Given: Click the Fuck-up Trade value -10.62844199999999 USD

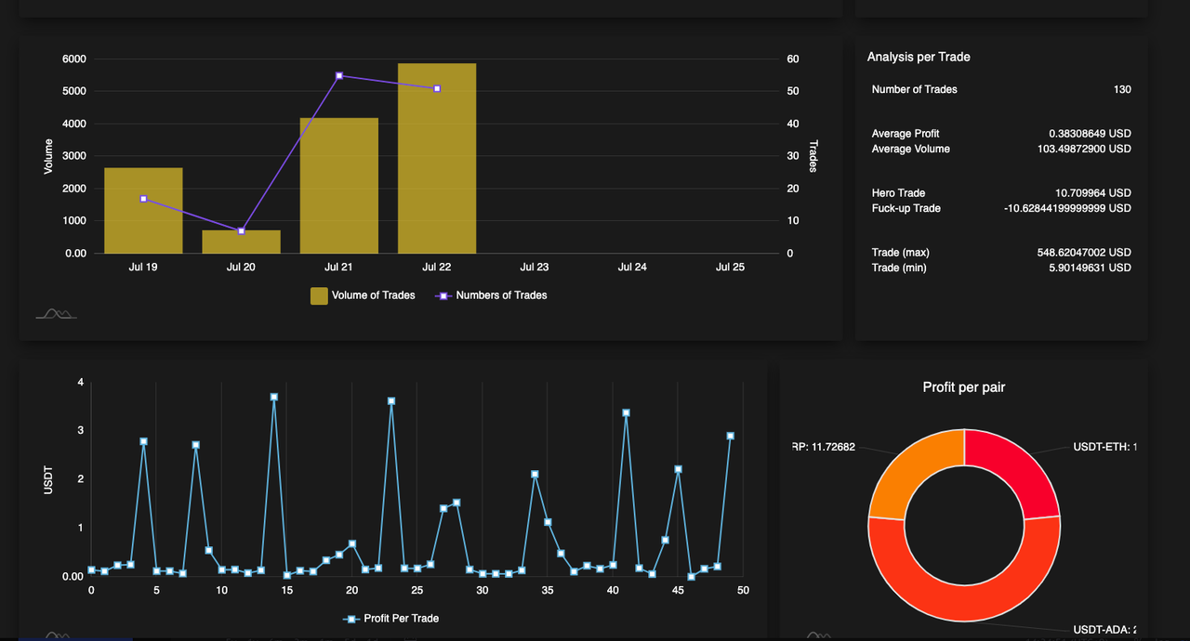Looking at the screenshot, I should (x=1068, y=208).
